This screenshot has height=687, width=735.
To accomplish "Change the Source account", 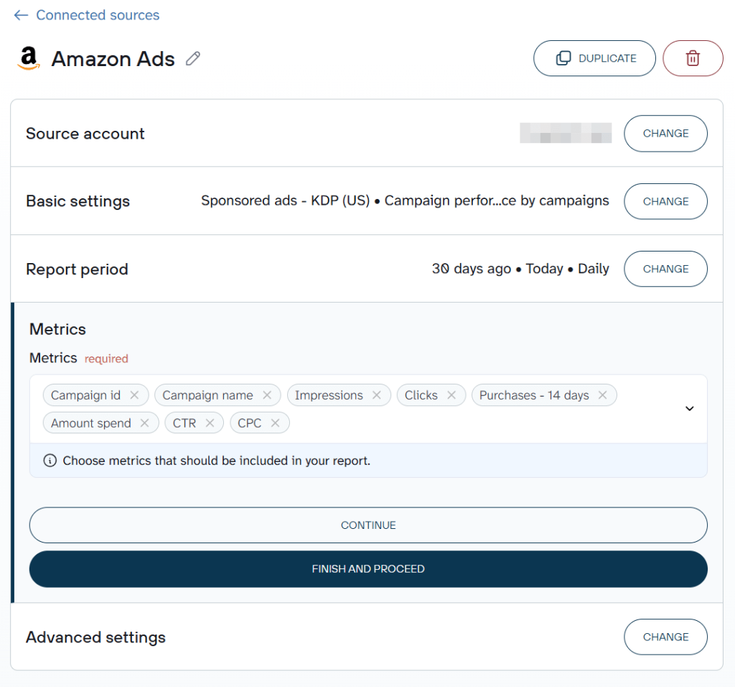I will pyautogui.click(x=665, y=133).
